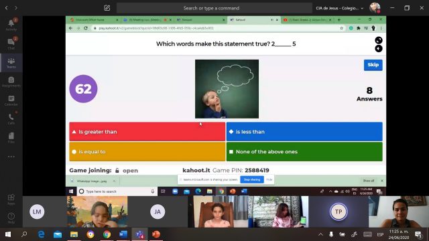This screenshot has height=241, width=429.
Task: Open the Help icon in the Teams sidebar
Action: click(11, 218)
